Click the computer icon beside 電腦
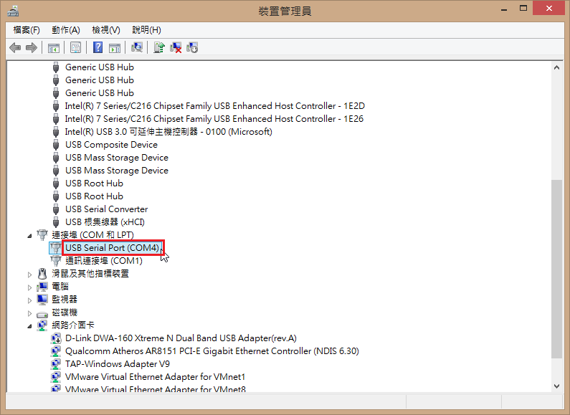The width and height of the screenshot is (570, 415). pyautogui.click(x=42, y=287)
